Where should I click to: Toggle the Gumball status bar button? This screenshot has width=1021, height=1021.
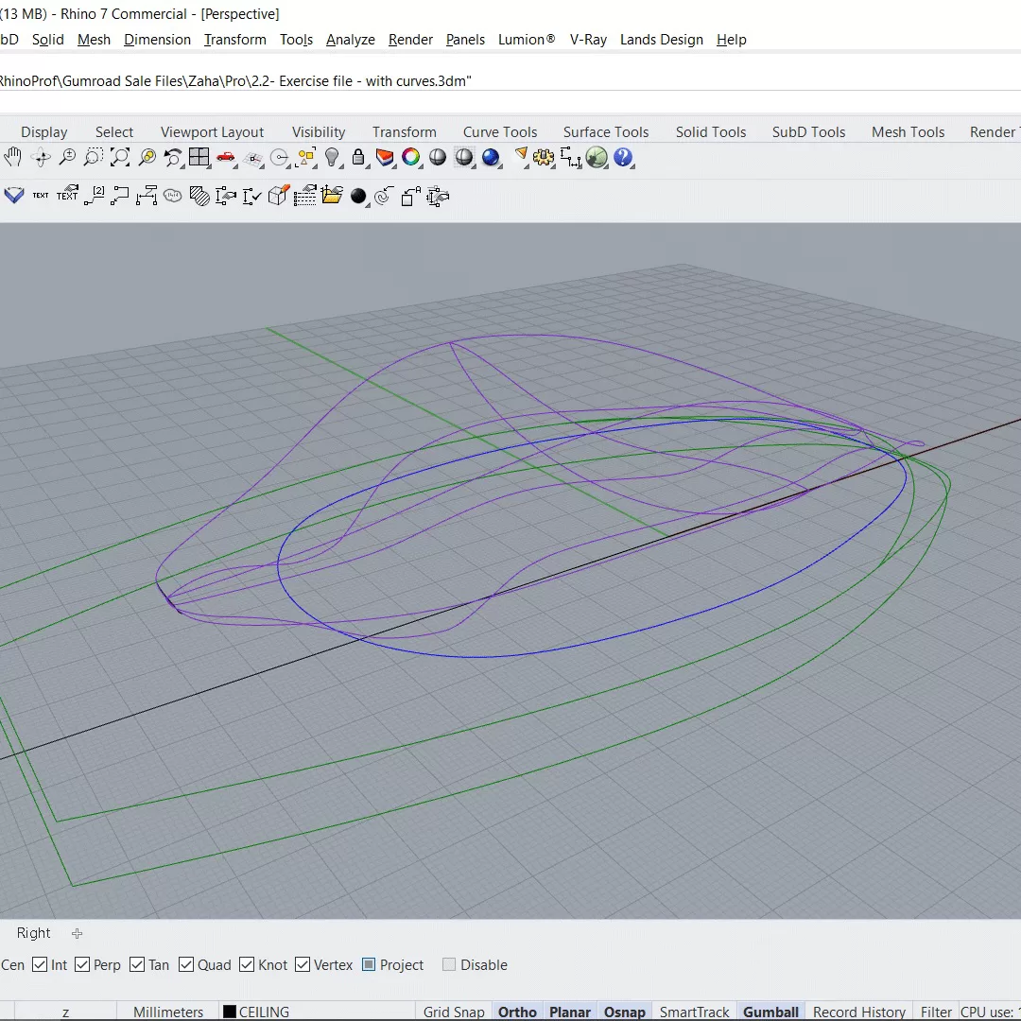(x=770, y=1012)
